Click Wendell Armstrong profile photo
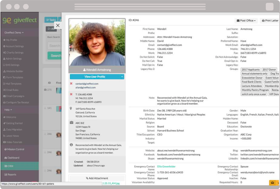The image size is (280, 189). tap(97, 42)
